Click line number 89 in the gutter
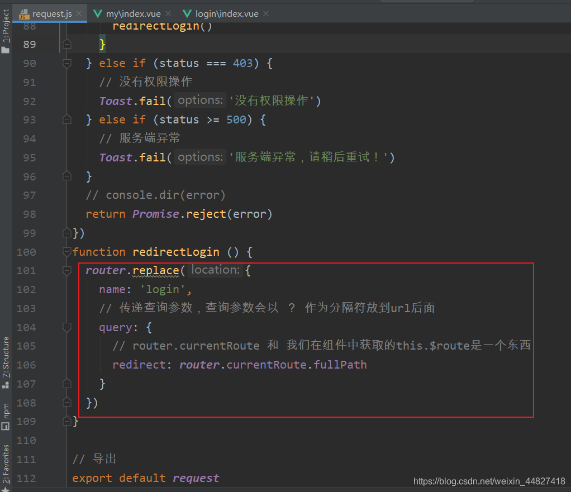Viewport: 571px width, 492px height. [30, 44]
